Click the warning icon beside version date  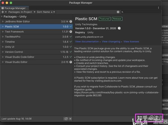[x=119, y=28]
